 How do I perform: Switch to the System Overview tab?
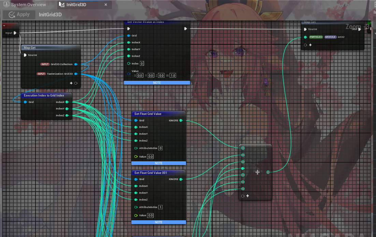click(25, 4)
